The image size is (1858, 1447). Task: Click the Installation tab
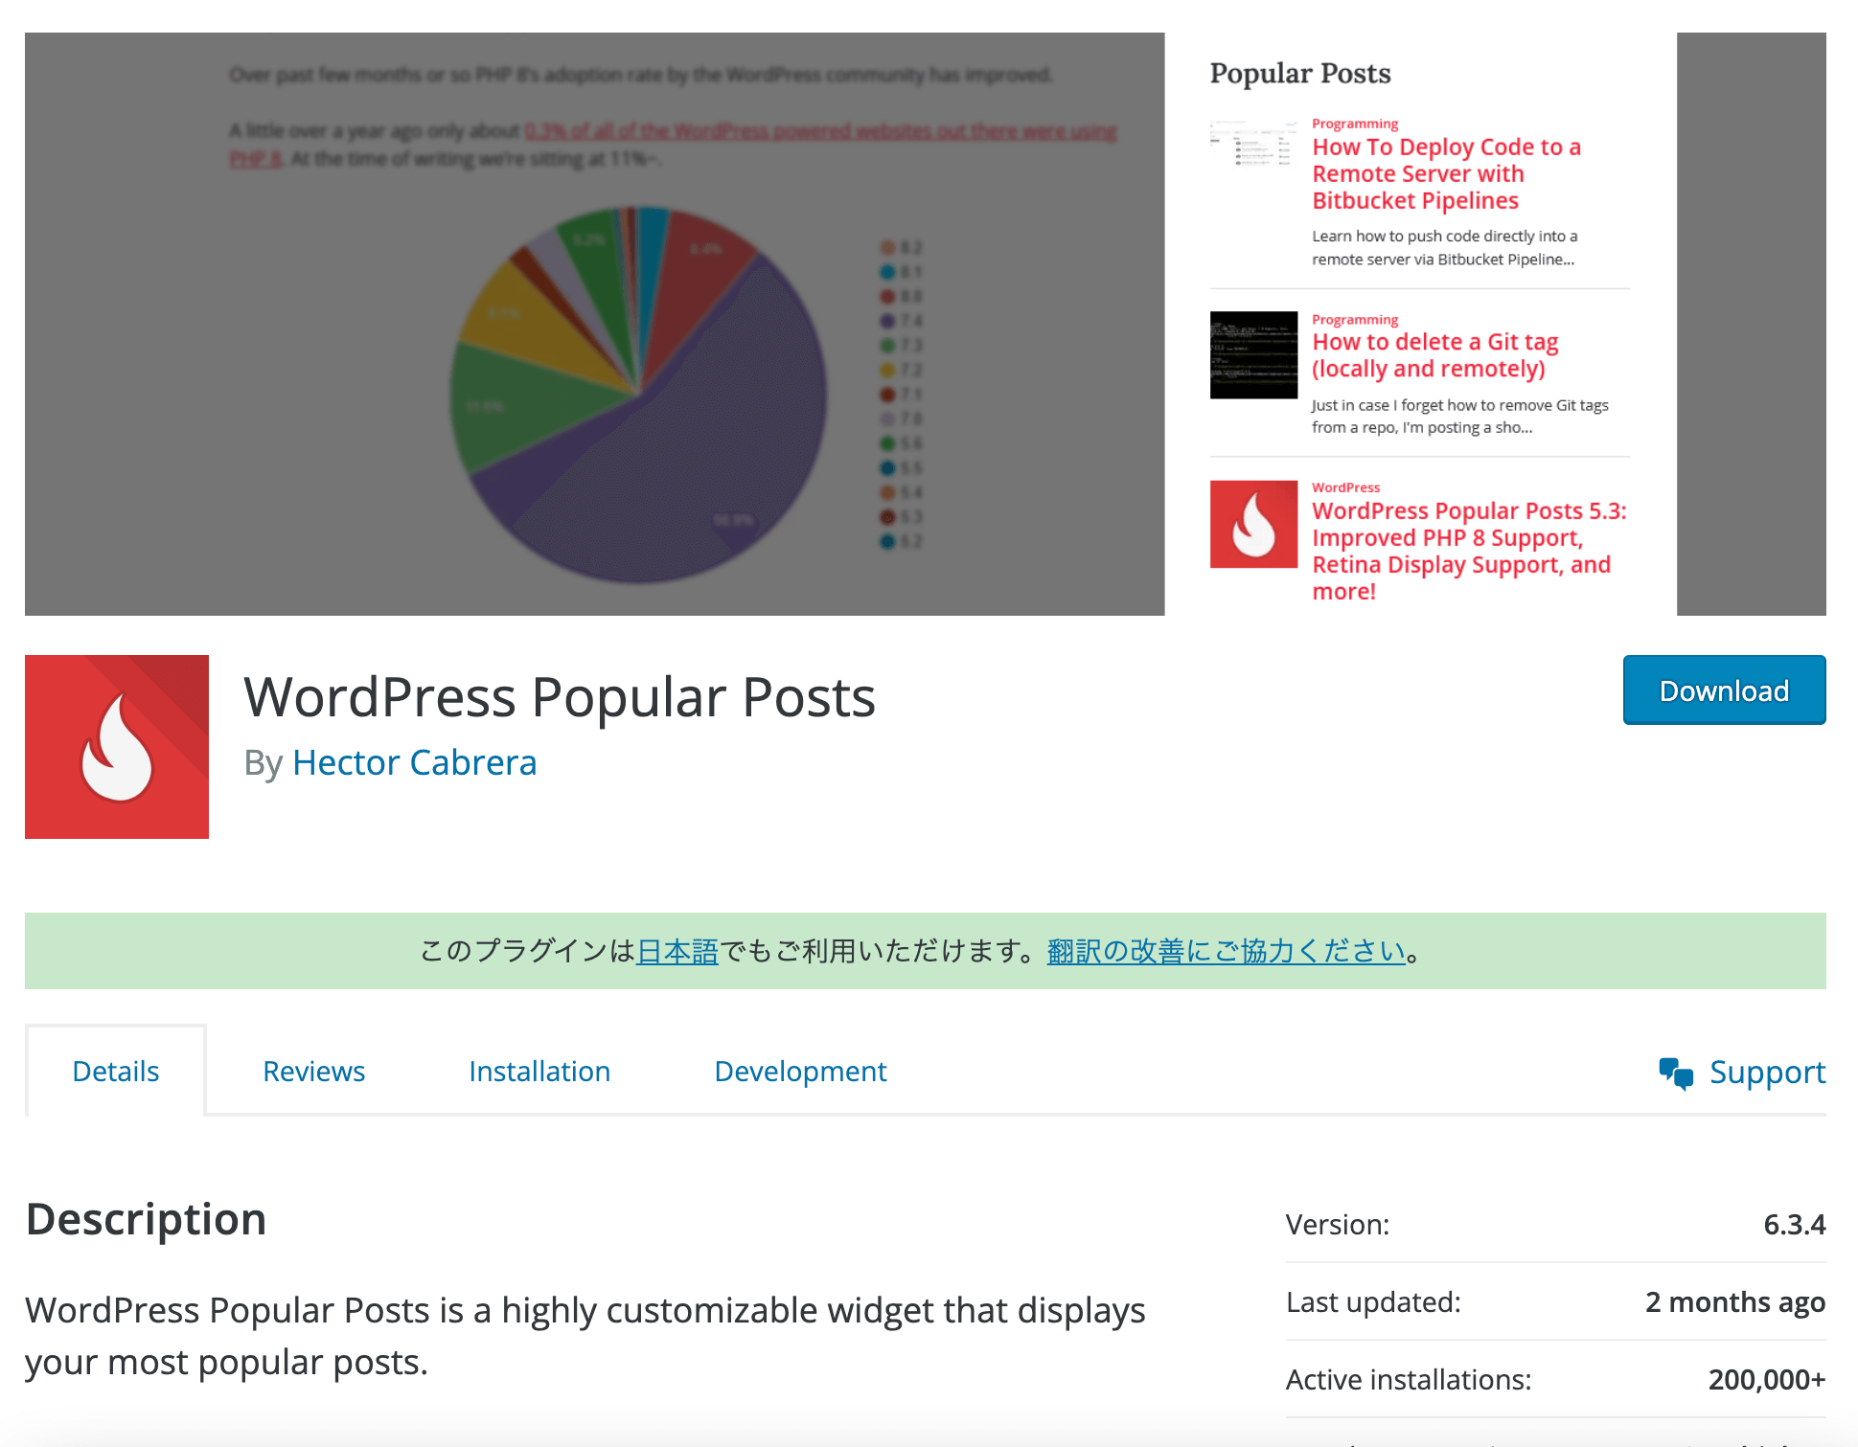(x=539, y=1071)
